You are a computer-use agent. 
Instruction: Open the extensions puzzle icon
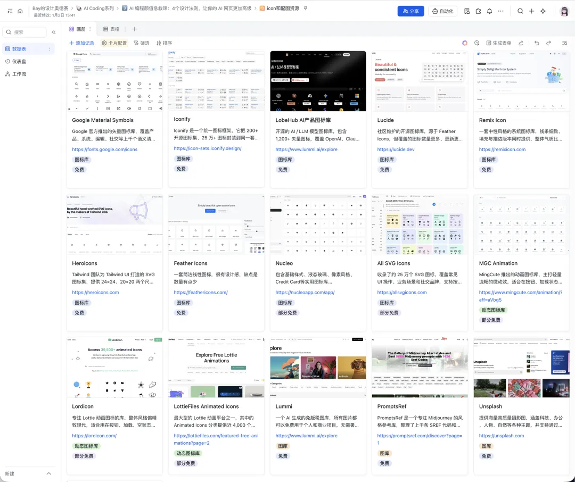click(478, 11)
